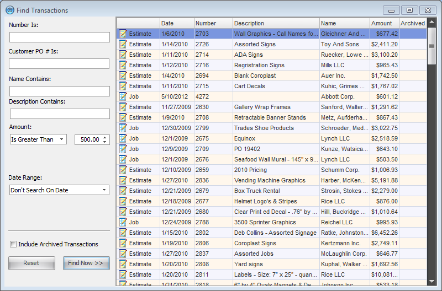Viewport: 442px width, 291px height.
Task: Increase the amount value with the up arrow
Action: [x=106, y=137]
